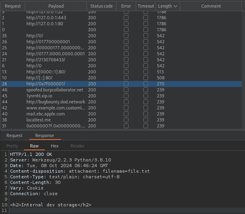Switch to the Response tab

tap(44, 135)
